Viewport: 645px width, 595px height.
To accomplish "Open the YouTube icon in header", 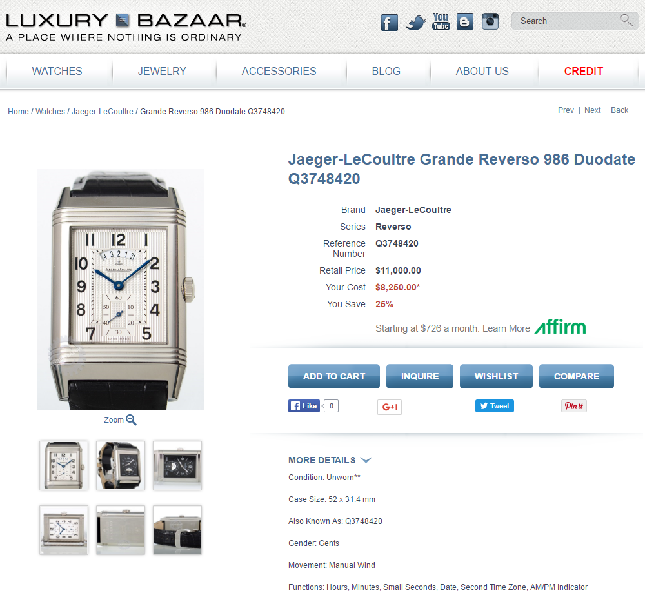I will 441,22.
